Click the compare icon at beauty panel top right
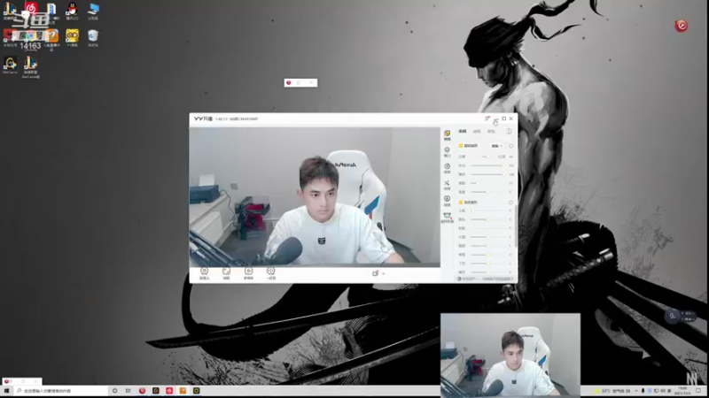This screenshot has height=398, width=709. [x=509, y=131]
